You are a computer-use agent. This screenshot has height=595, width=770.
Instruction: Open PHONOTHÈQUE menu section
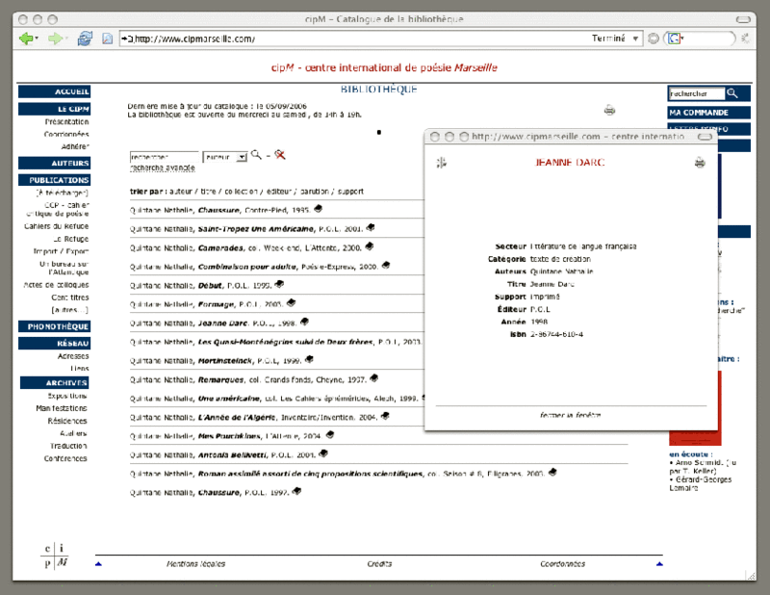[55, 326]
